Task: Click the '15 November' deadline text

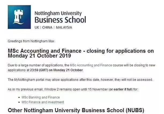Action: coord(98,89)
